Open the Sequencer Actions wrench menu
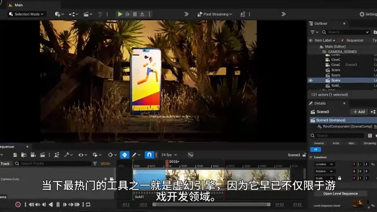The height and width of the screenshot is (212, 377). pos(68,155)
